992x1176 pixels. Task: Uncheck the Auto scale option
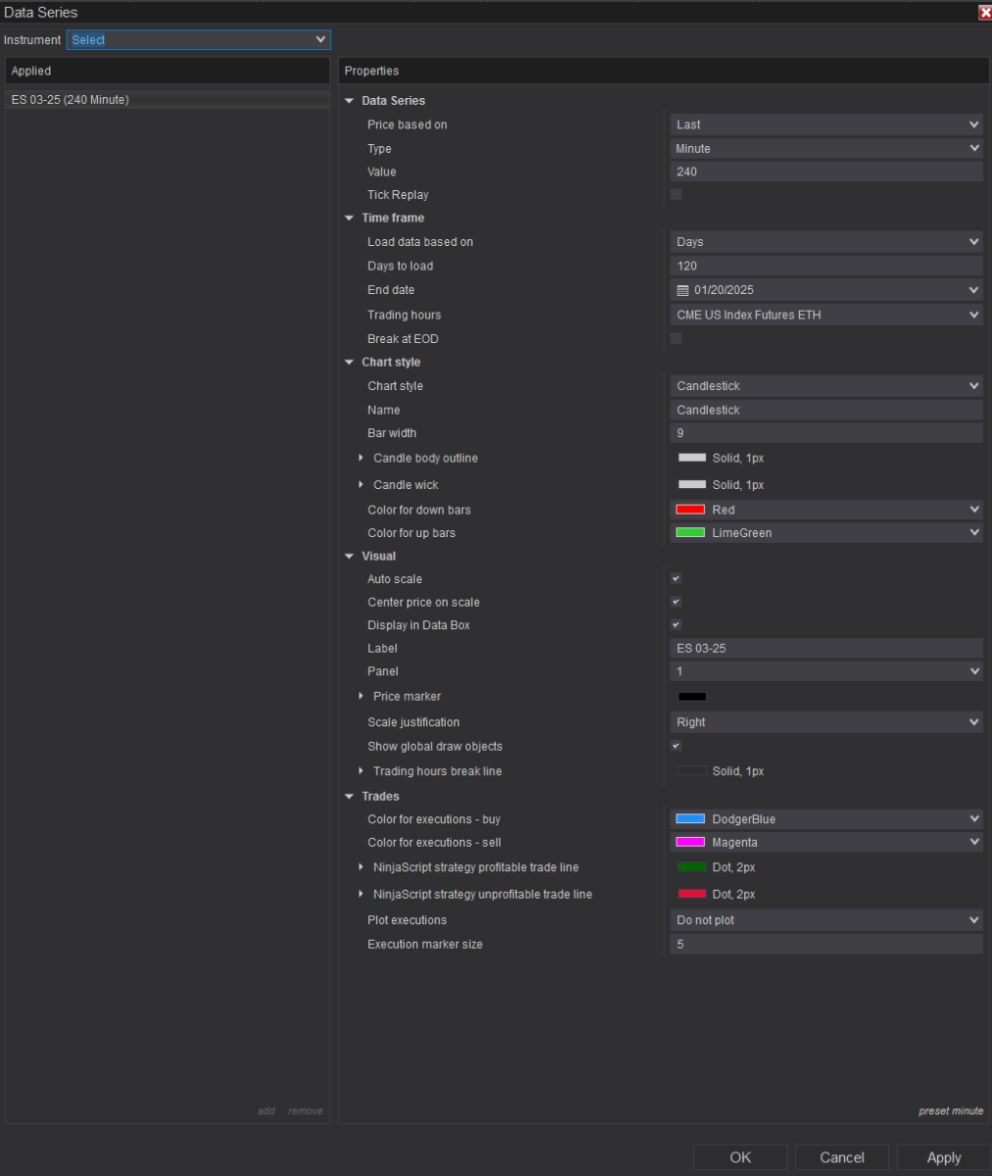(x=676, y=579)
